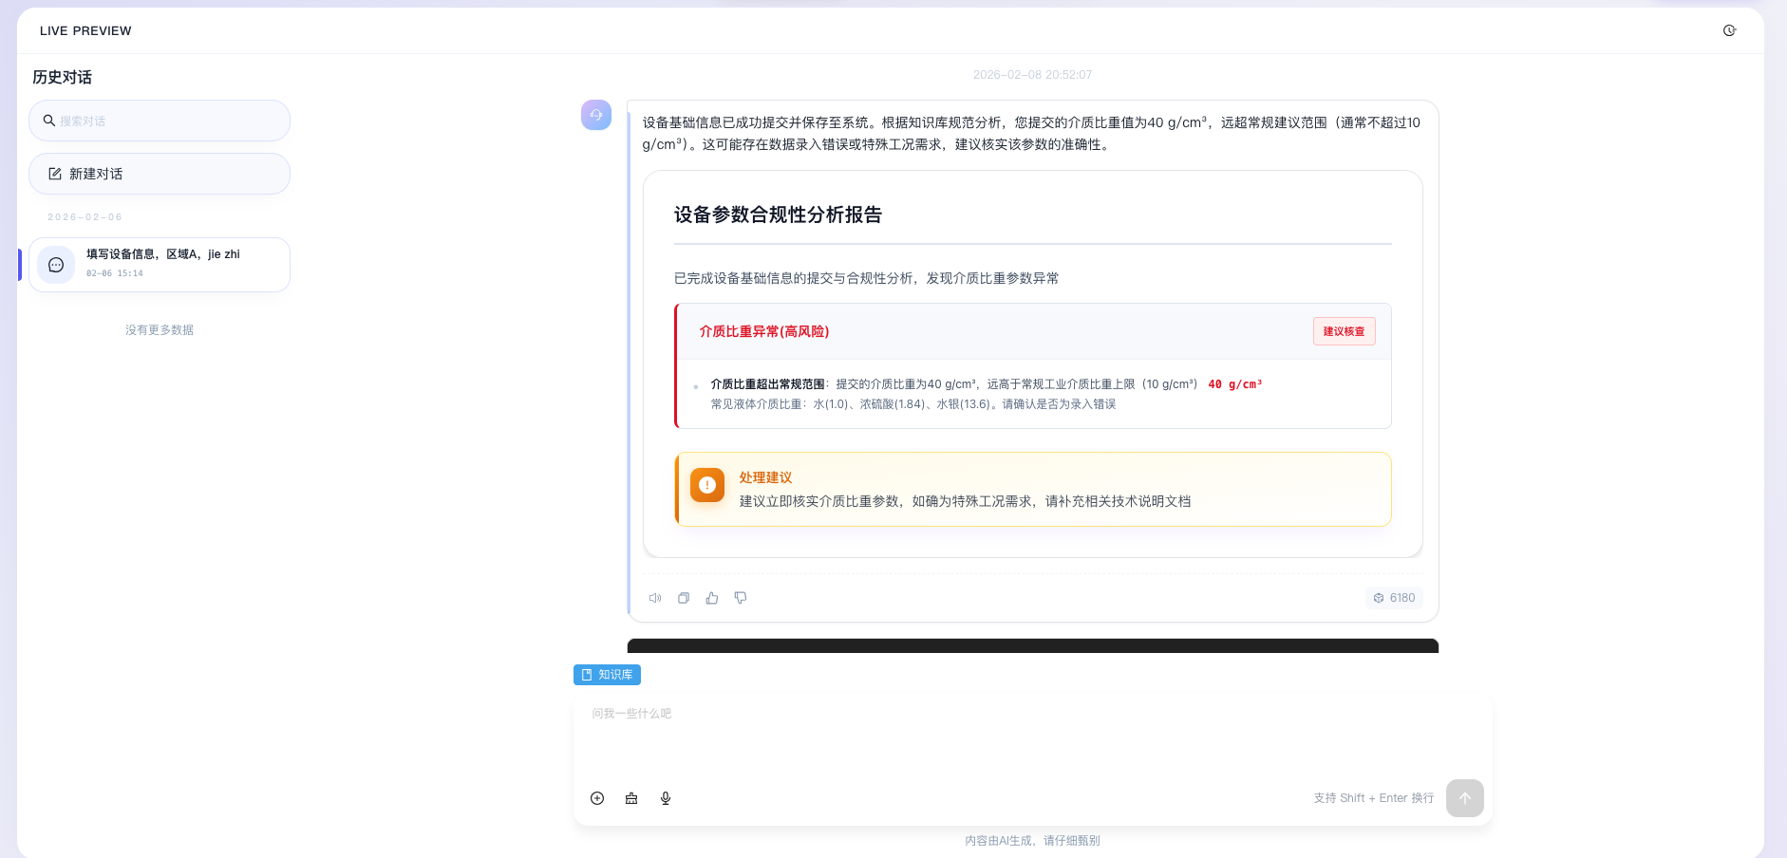Image resolution: width=1787 pixels, height=858 pixels.
Task: Click the chat bubble icon in history item
Action: click(56, 265)
